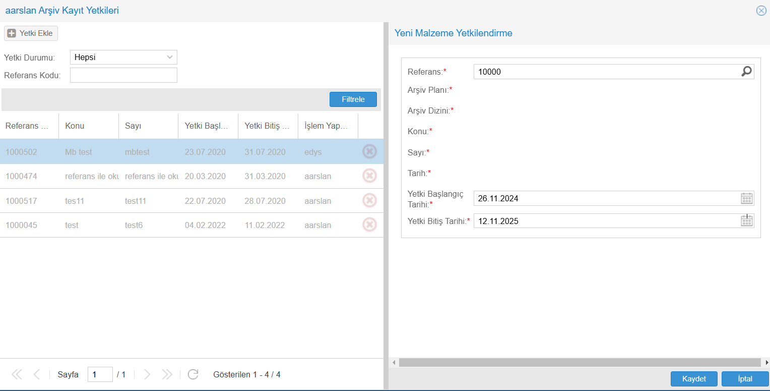Delete the permission row for reference 1000045
The width and height of the screenshot is (770, 391).
(x=369, y=225)
